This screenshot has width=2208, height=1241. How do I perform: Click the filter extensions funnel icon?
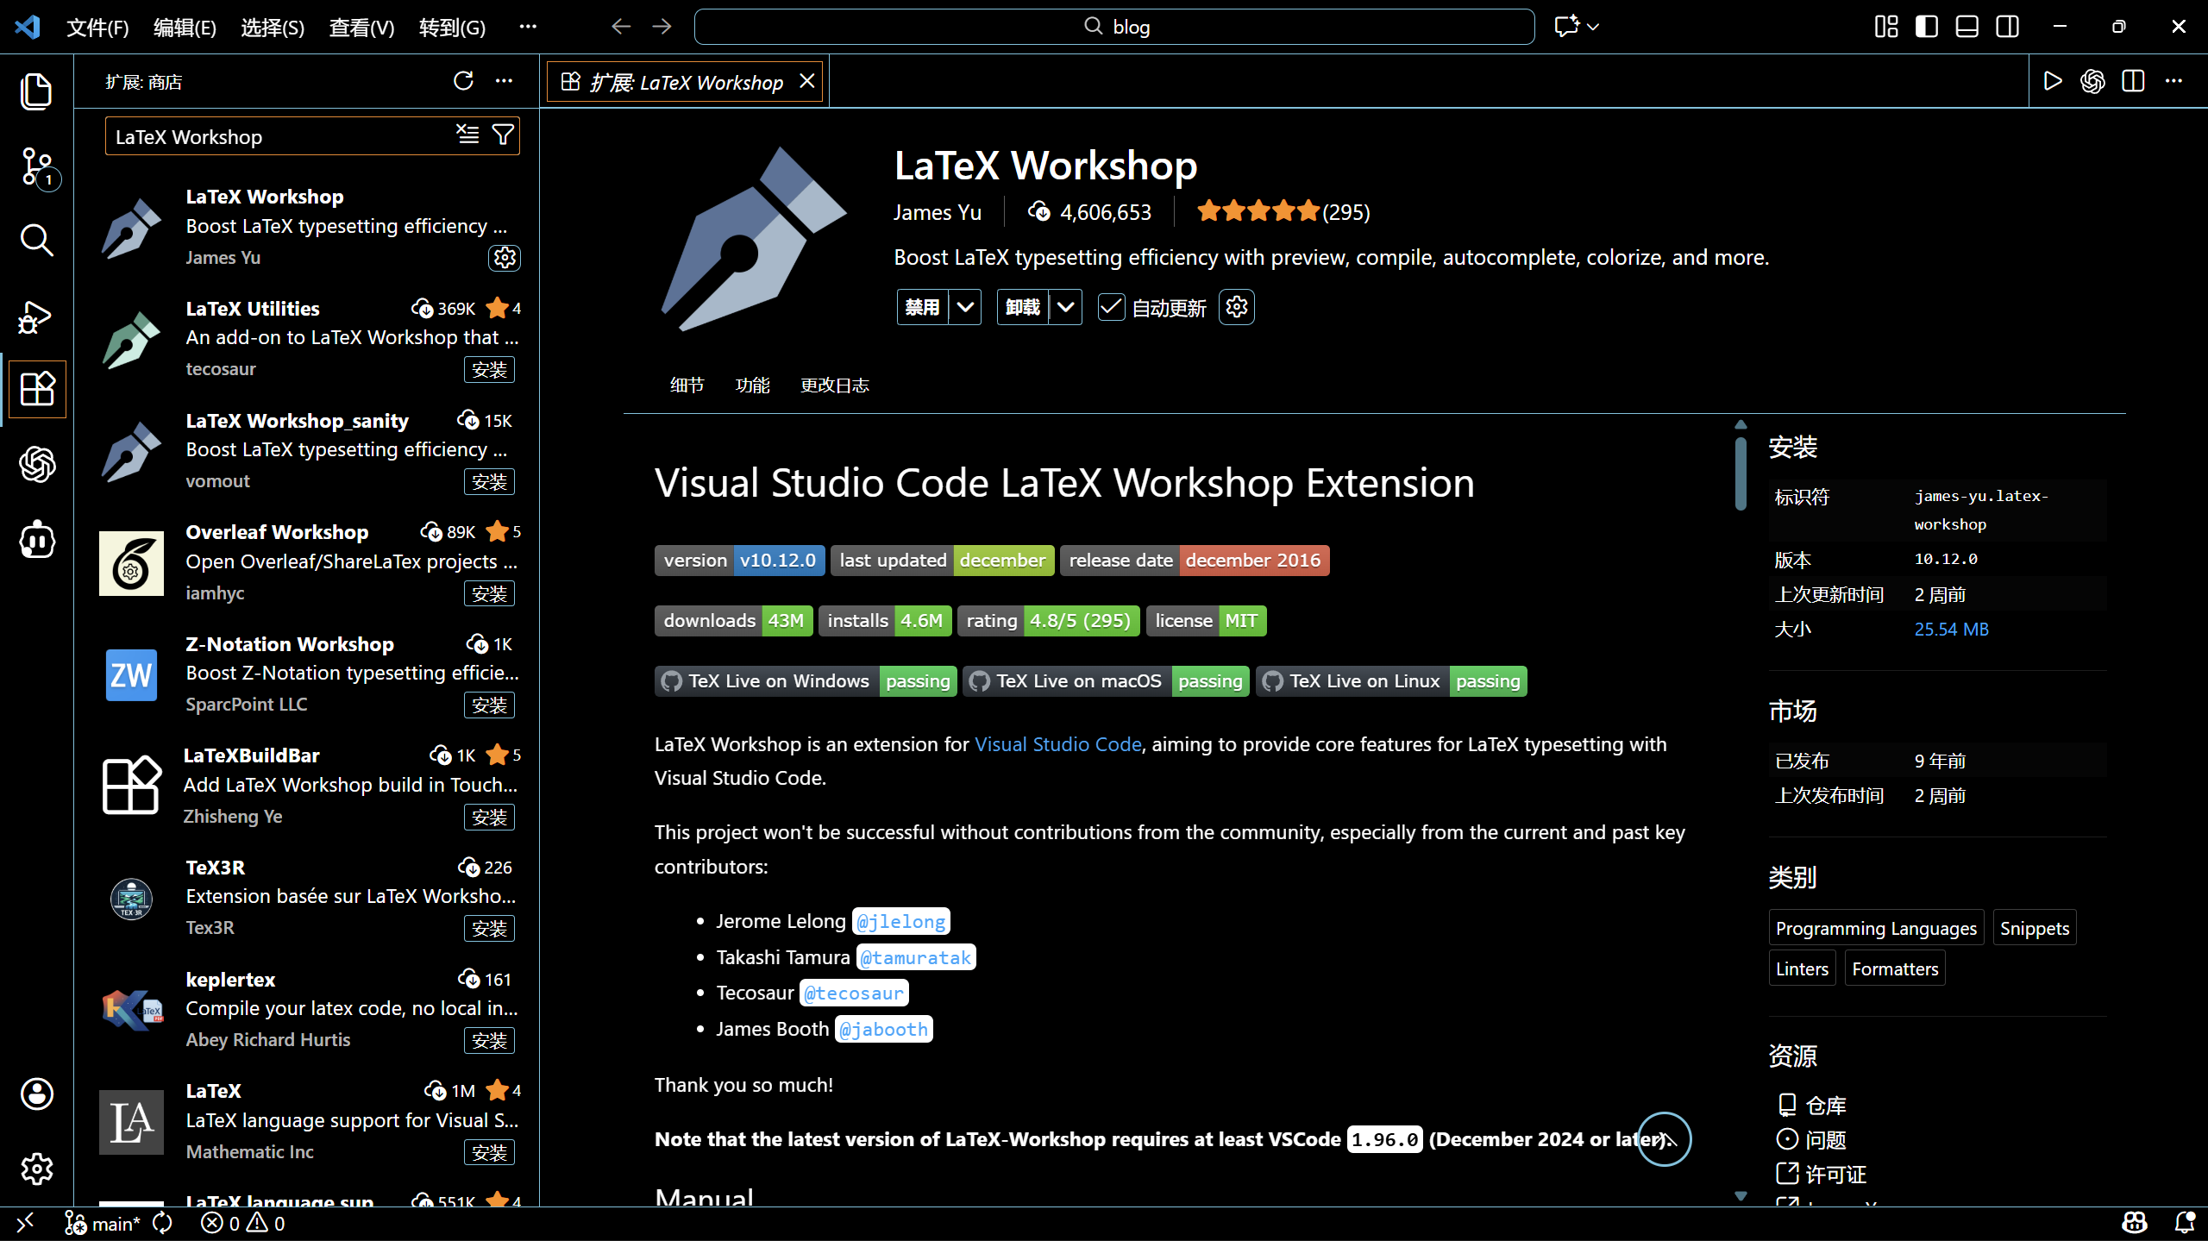tap(503, 135)
